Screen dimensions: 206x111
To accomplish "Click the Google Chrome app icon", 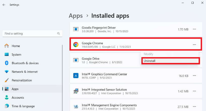I will 76,45.
